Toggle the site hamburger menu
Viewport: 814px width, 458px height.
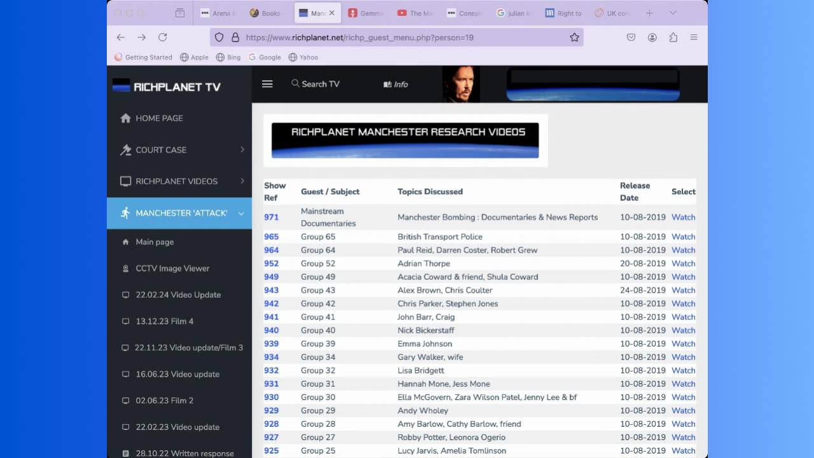(267, 84)
